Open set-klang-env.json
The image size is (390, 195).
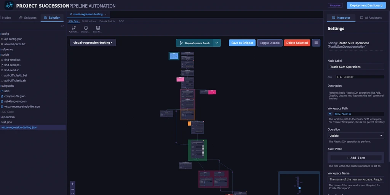15,101
